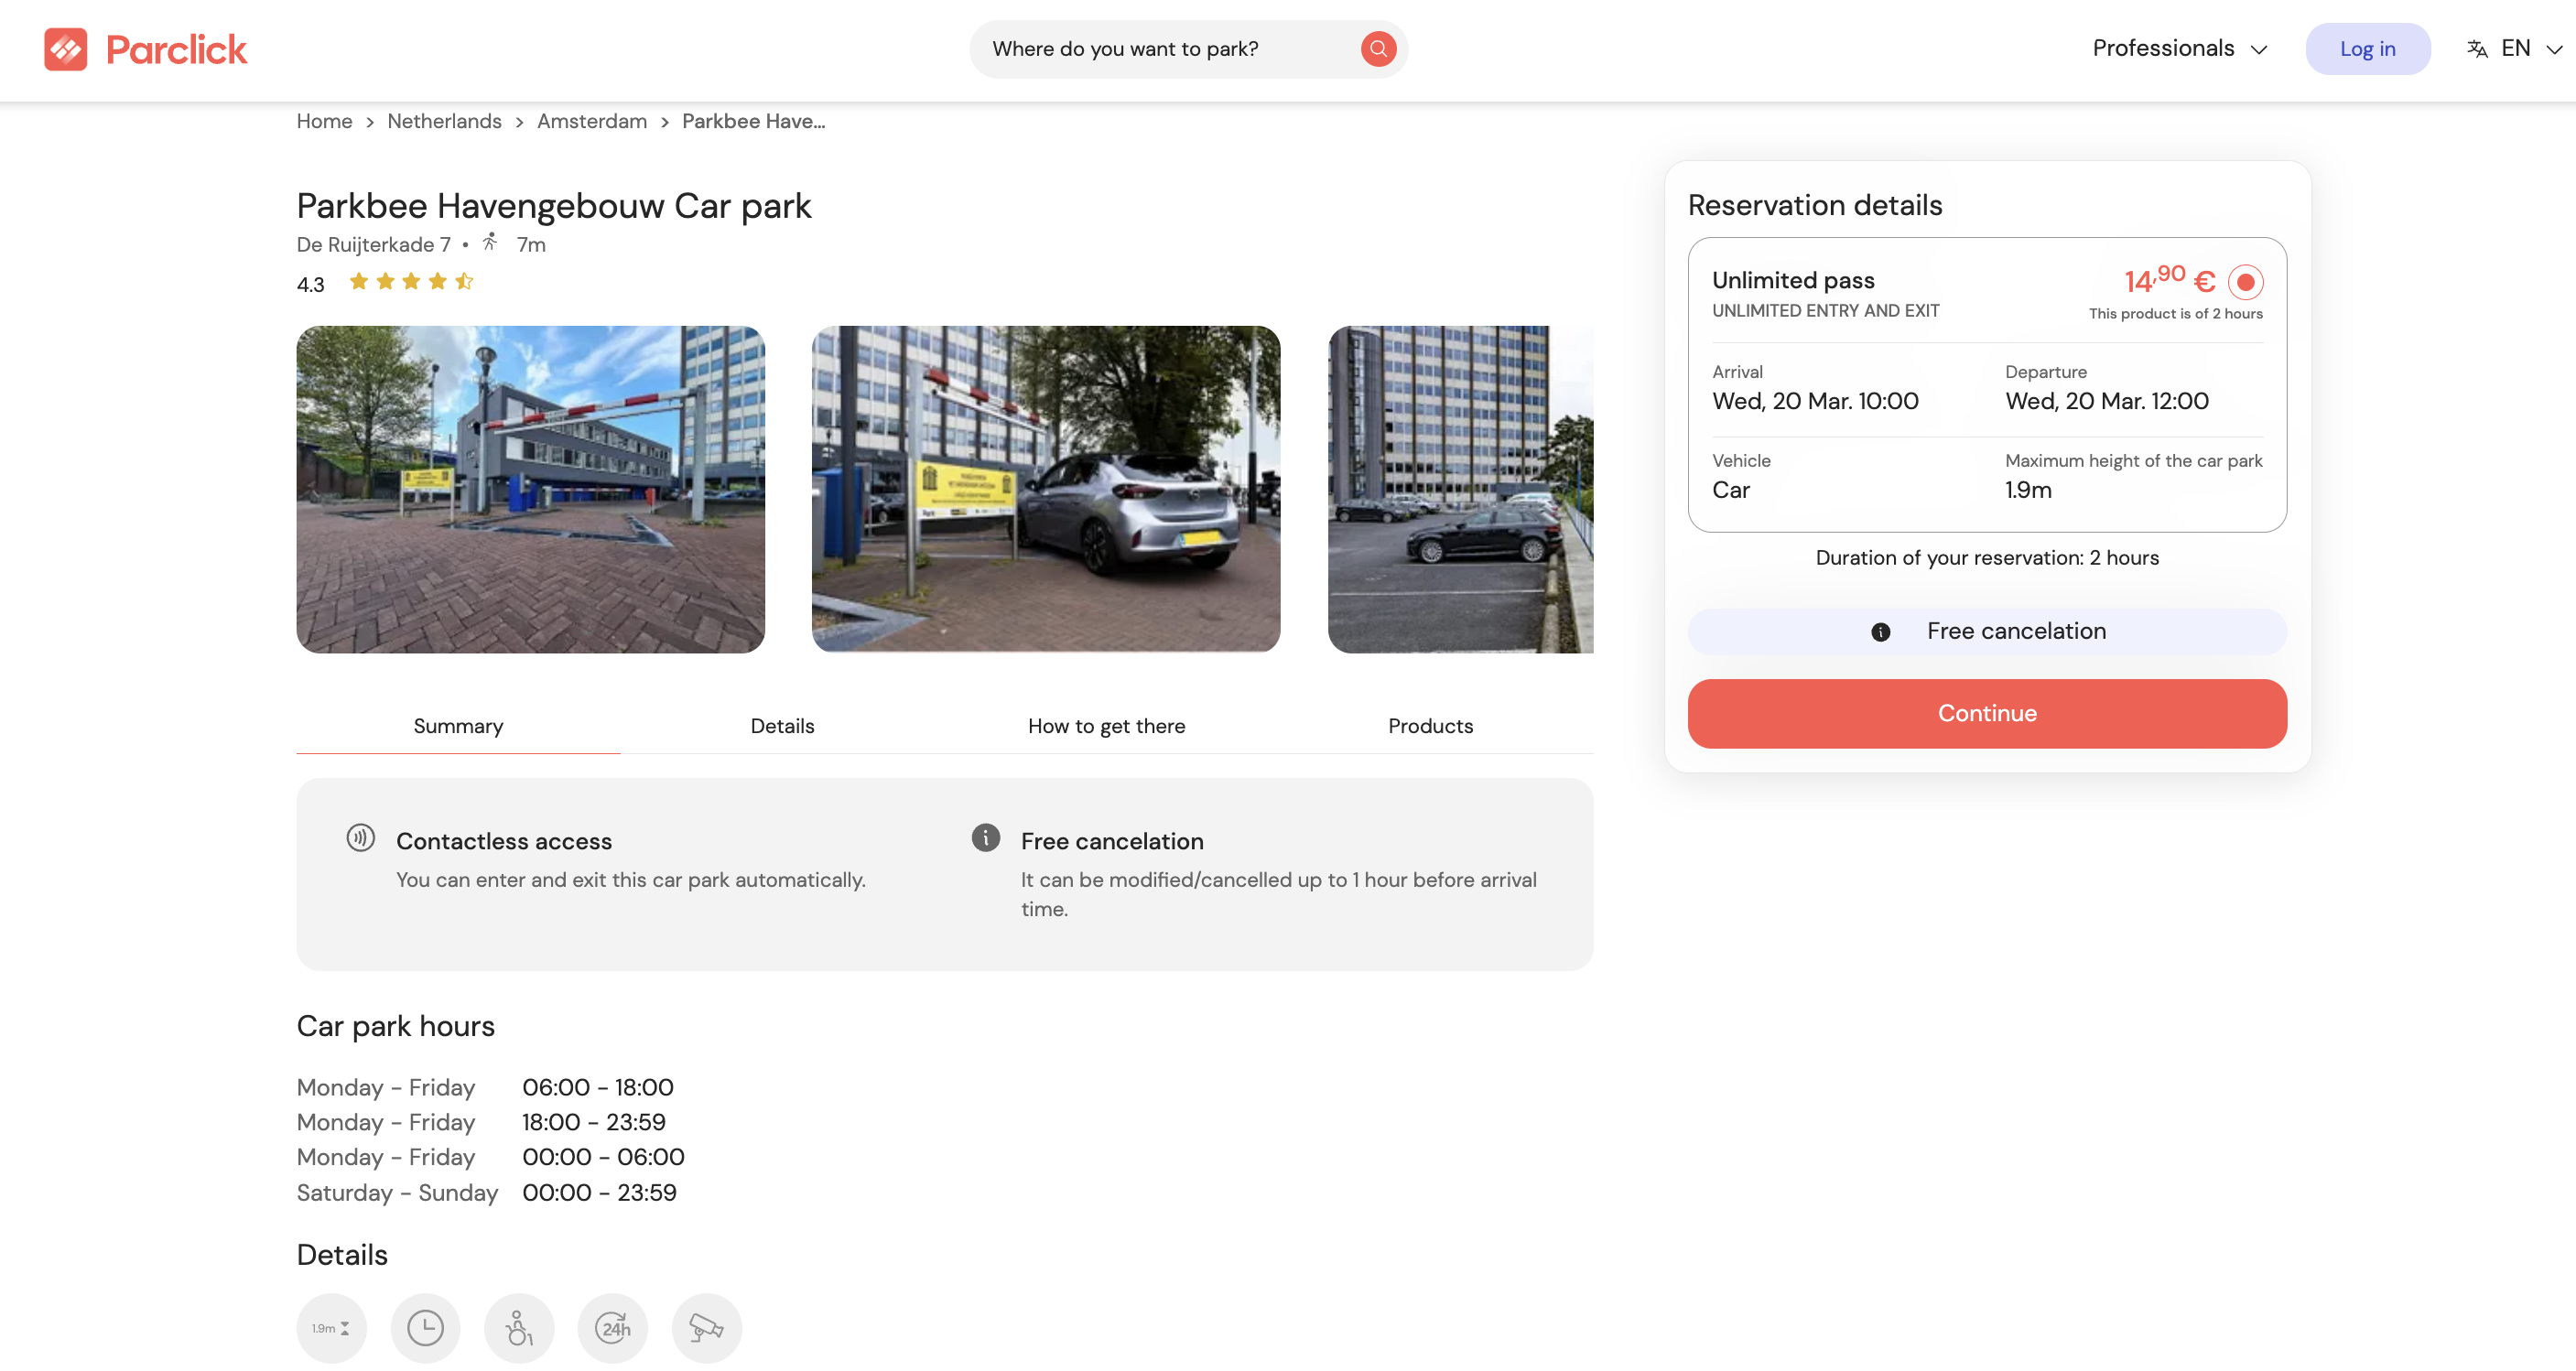Open the Professionals dropdown
Image resolution: width=2576 pixels, height=1371 pixels.
click(x=2179, y=48)
